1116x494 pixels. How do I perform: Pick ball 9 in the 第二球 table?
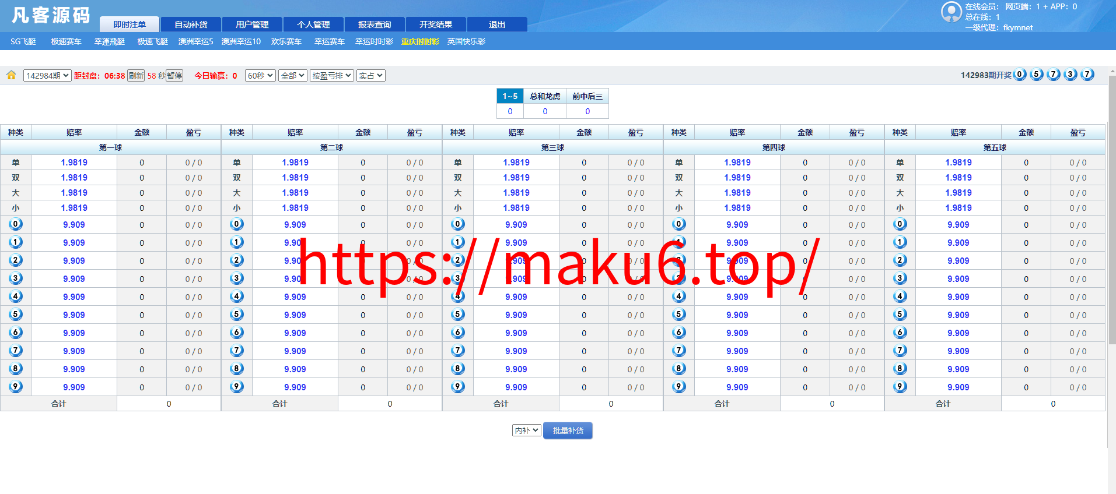pyautogui.click(x=237, y=387)
